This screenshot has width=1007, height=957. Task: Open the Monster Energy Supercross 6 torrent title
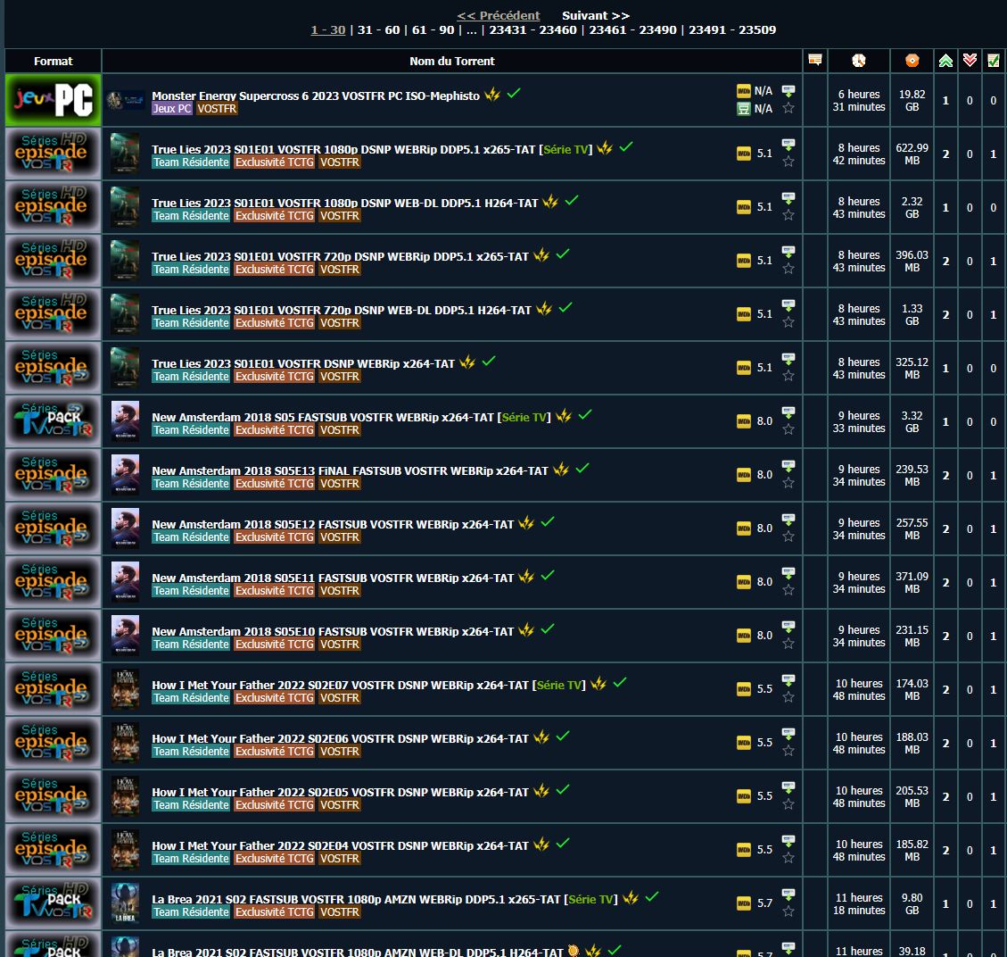[316, 96]
